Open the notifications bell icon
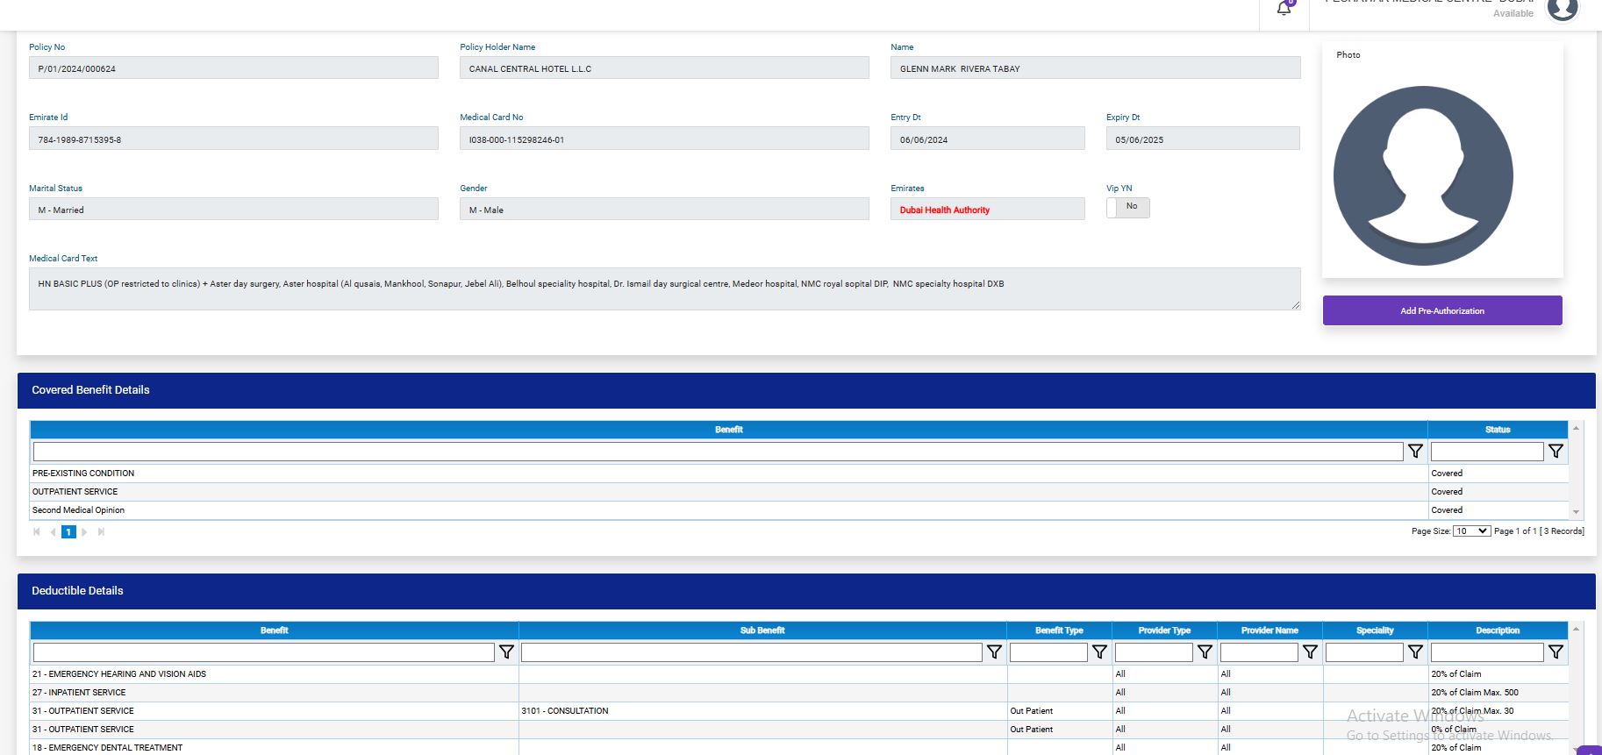The image size is (1602, 755). 1284,10
